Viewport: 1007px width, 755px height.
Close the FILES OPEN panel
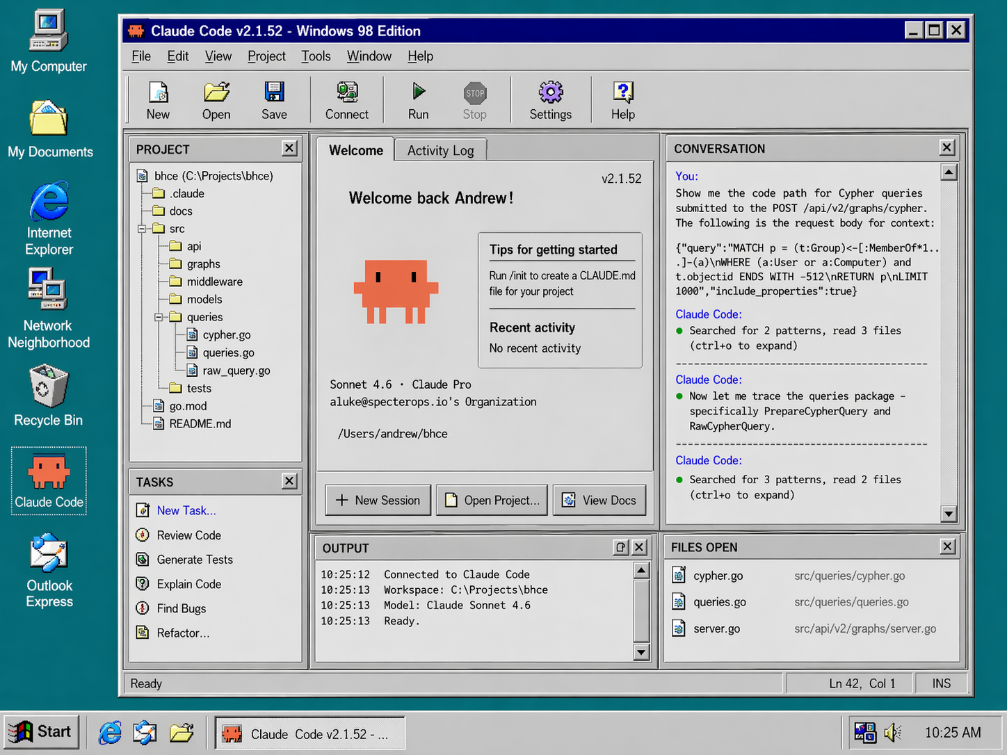(947, 547)
